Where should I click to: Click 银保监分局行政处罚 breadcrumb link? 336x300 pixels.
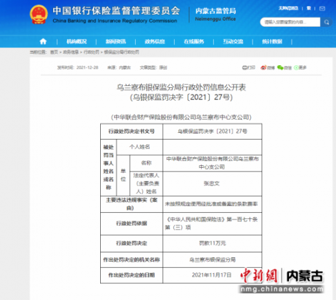click(x=122, y=52)
